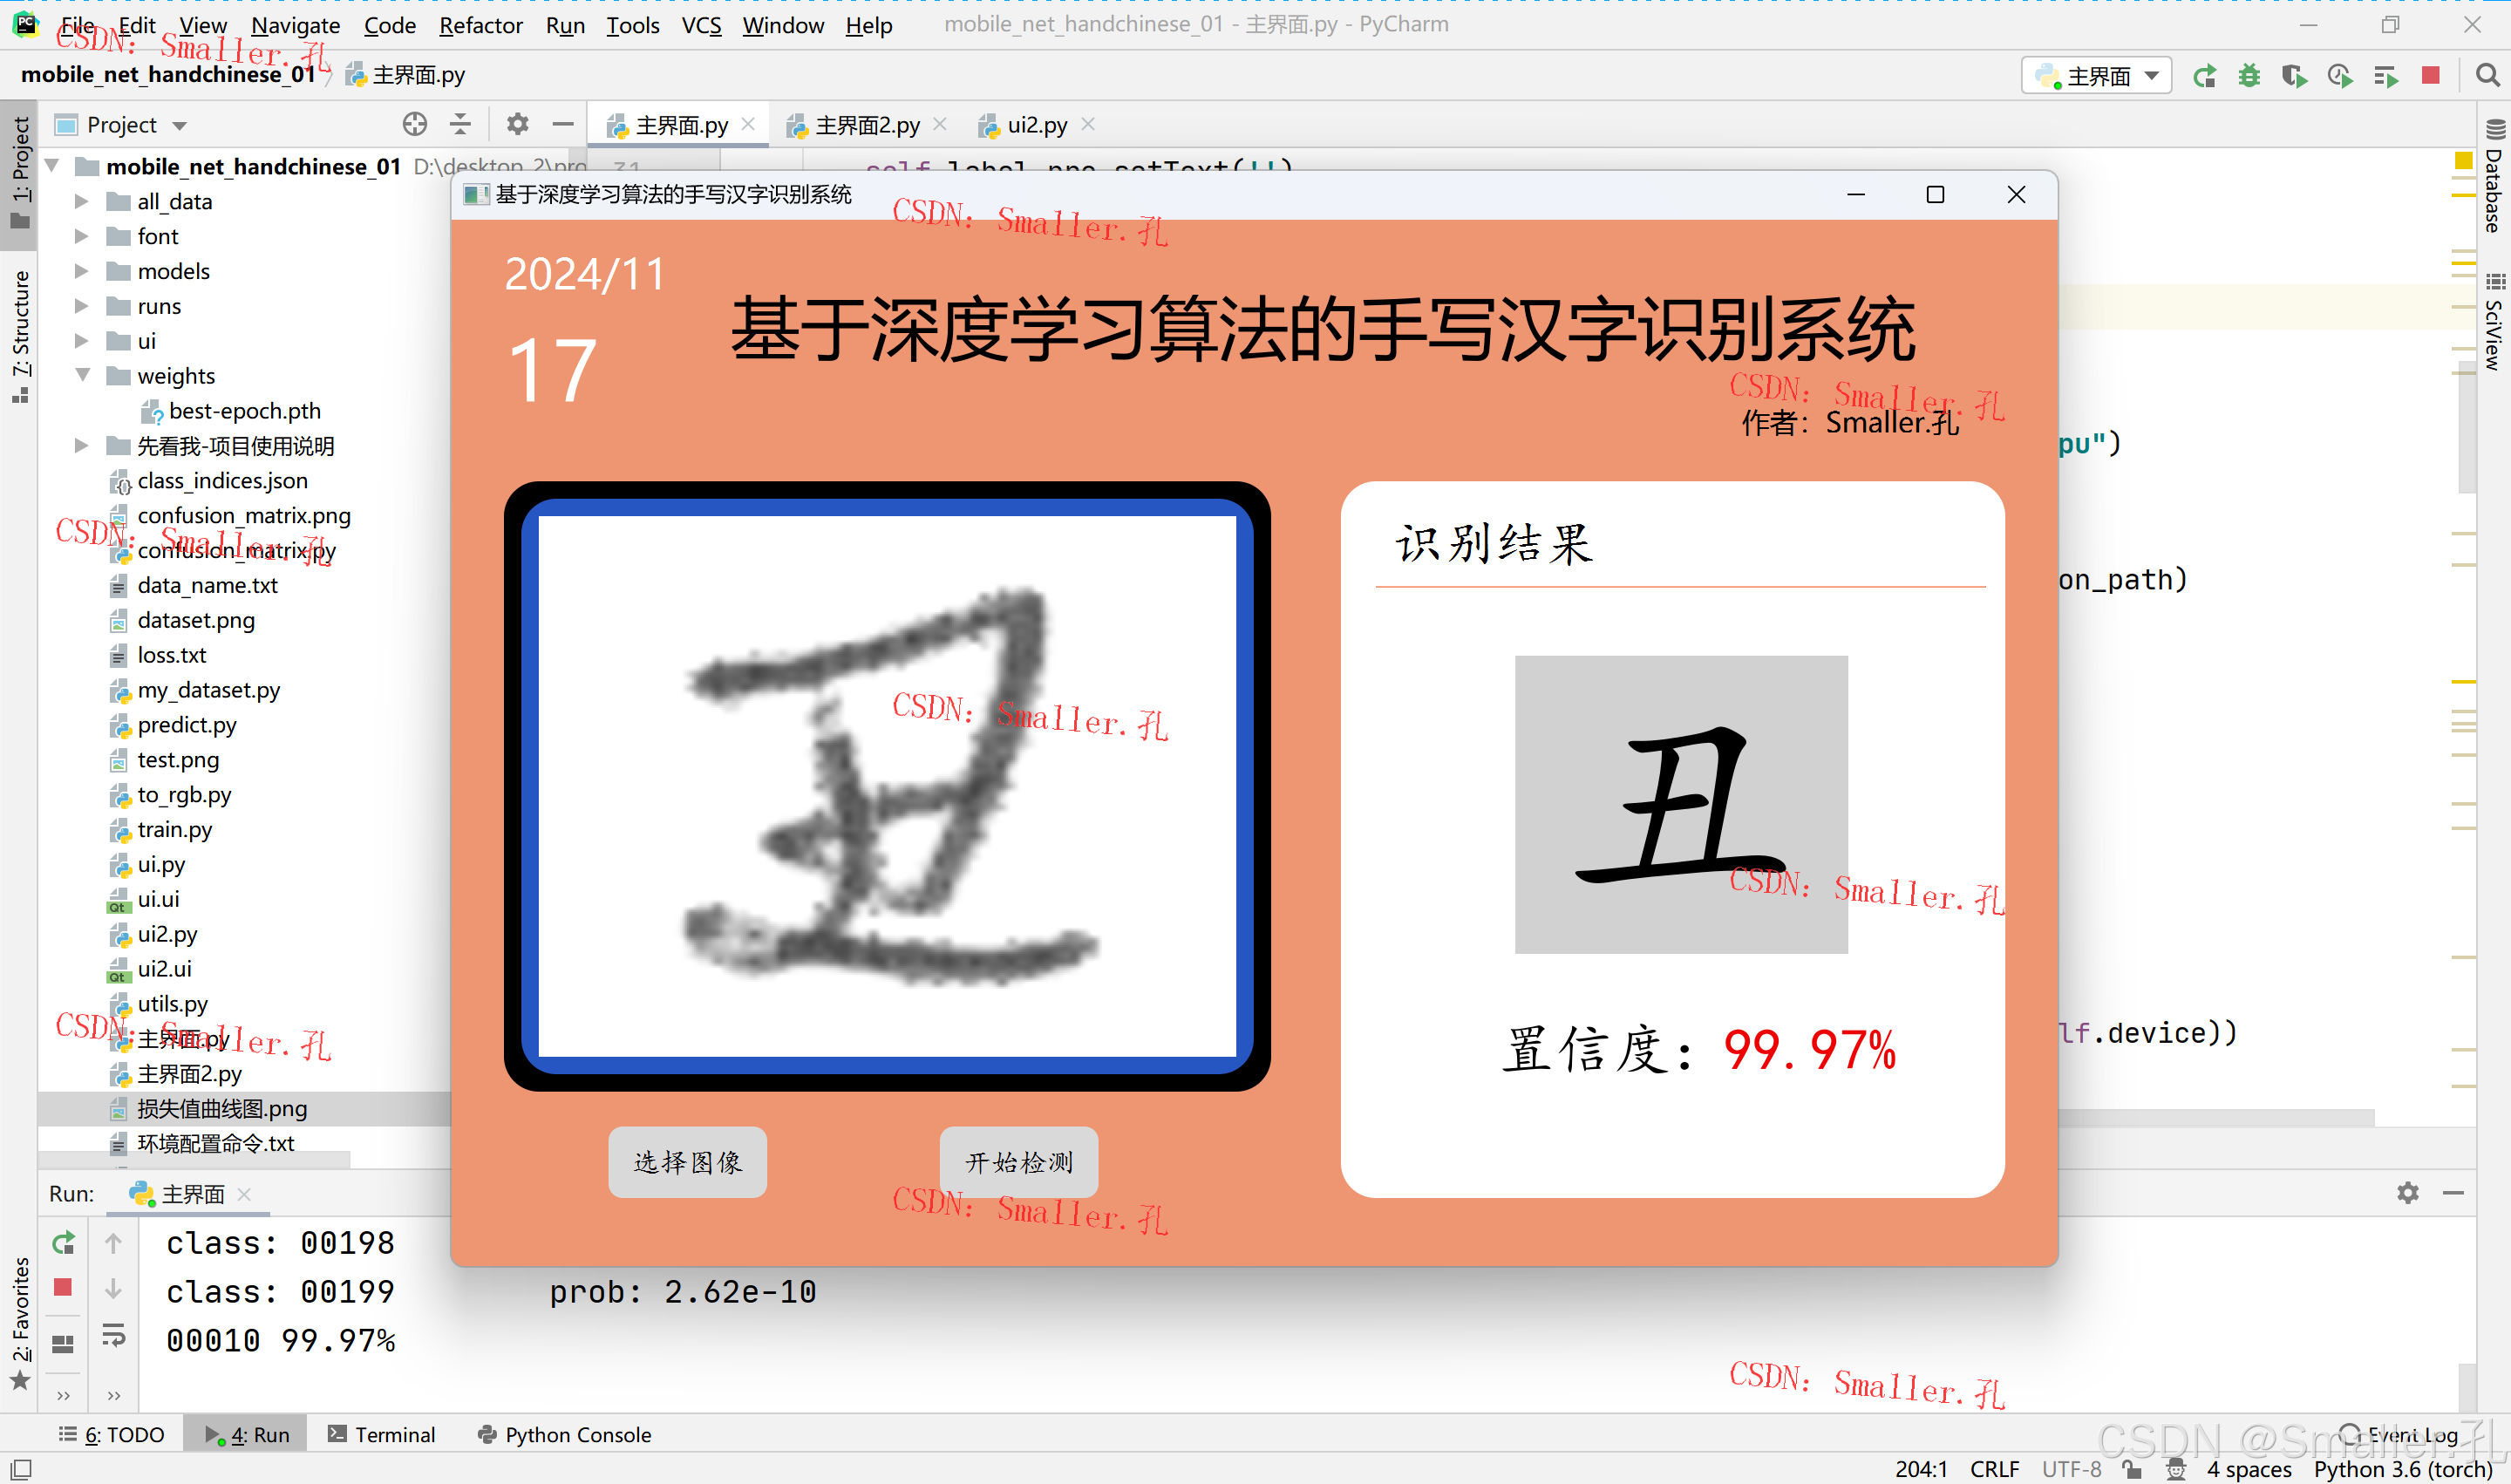Stop the running program with red square
This screenshot has height=1484, width=2511.
tap(2430, 75)
